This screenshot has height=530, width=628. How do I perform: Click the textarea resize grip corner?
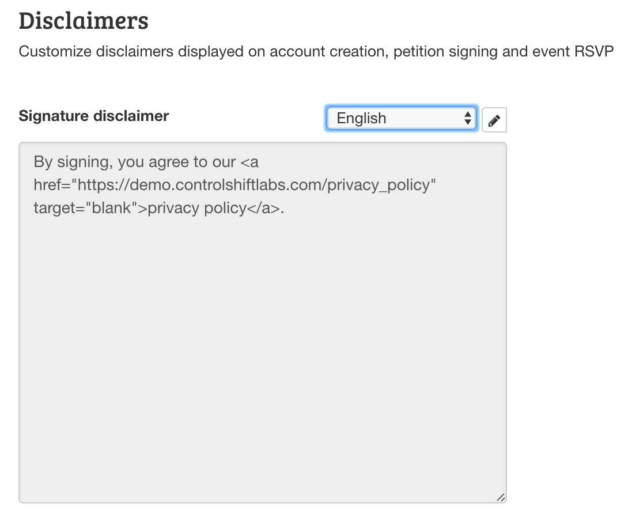[501, 497]
